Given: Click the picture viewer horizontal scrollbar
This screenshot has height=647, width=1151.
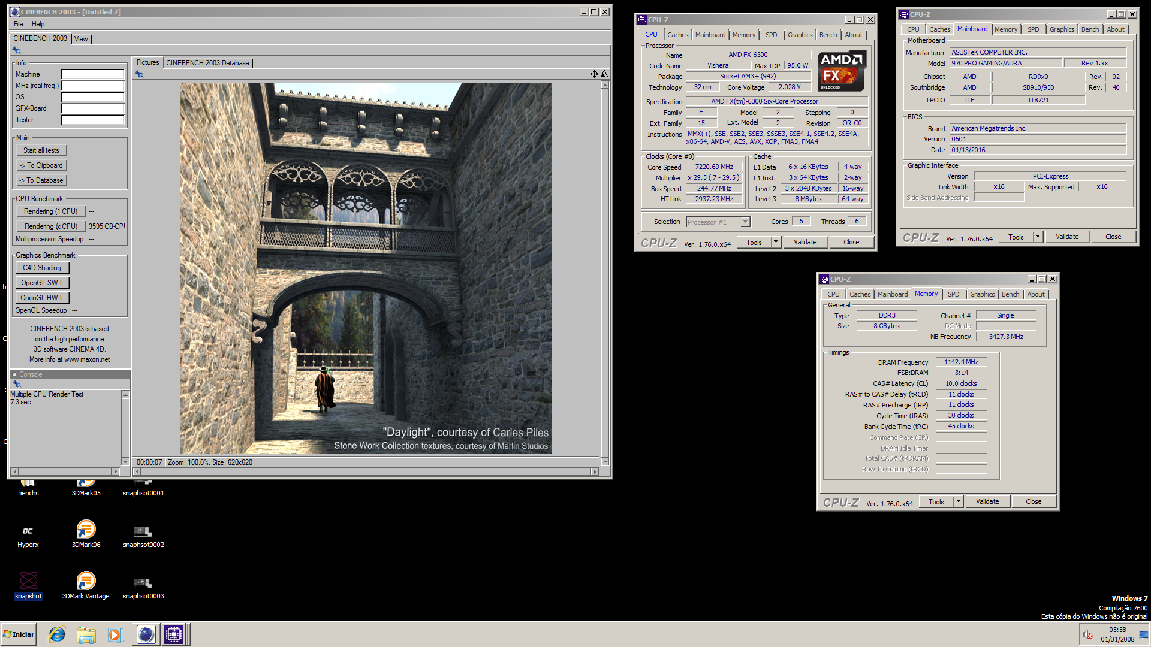Looking at the screenshot, I should (x=366, y=471).
